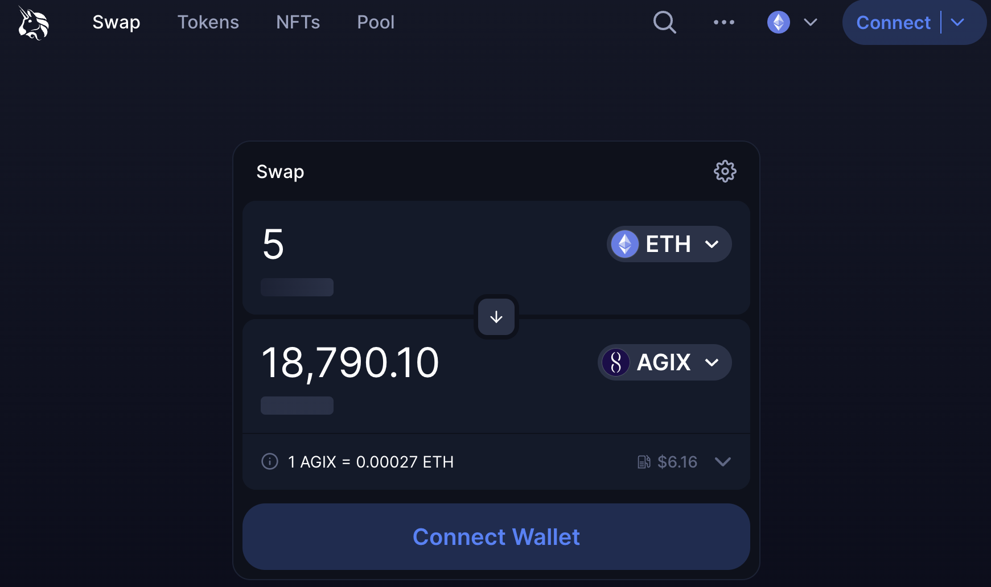The image size is (991, 587).
Task: Click the info icon beside AGIX rate
Action: tap(270, 461)
